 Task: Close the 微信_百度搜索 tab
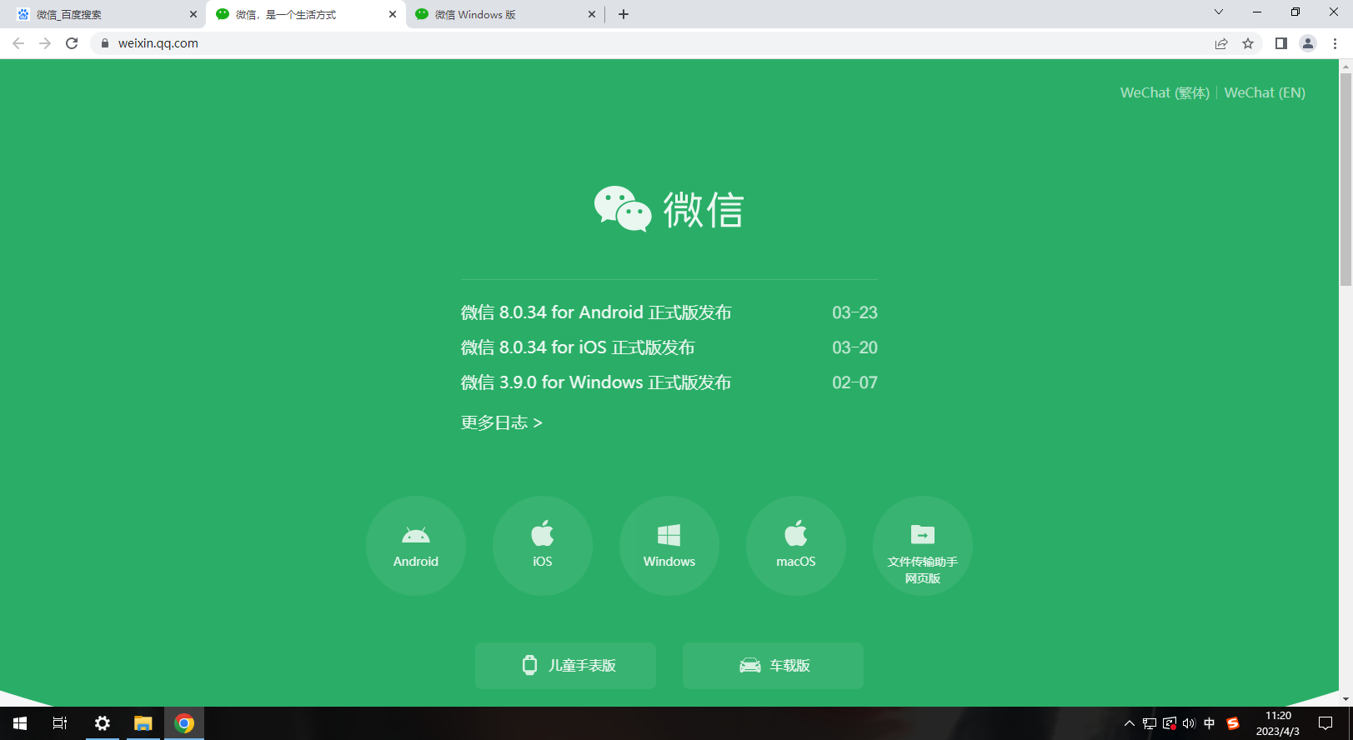pos(193,14)
